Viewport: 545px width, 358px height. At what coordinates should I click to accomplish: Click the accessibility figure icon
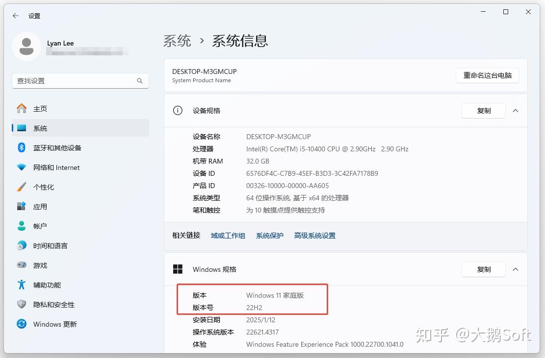point(22,285)
